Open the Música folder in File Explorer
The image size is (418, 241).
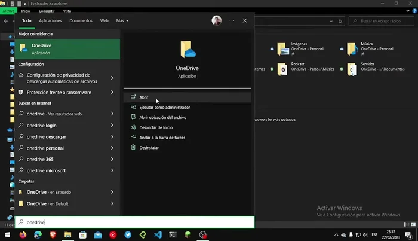click(x=369, y=49)
